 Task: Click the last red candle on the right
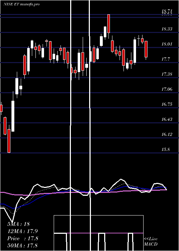pyautogui.click(x=146, y=49)
